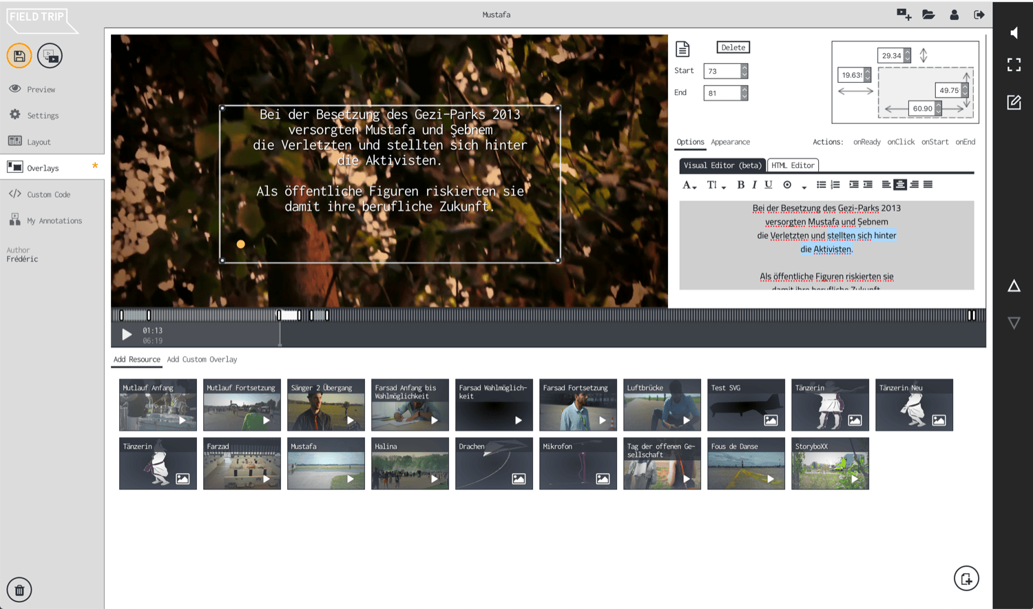Toggle bold formatting in Visual Editor
The image size is (1033, 609).
click(x=740, y=185)
